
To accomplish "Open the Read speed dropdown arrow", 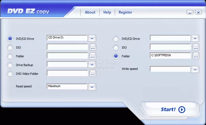I will pos(92,87).
